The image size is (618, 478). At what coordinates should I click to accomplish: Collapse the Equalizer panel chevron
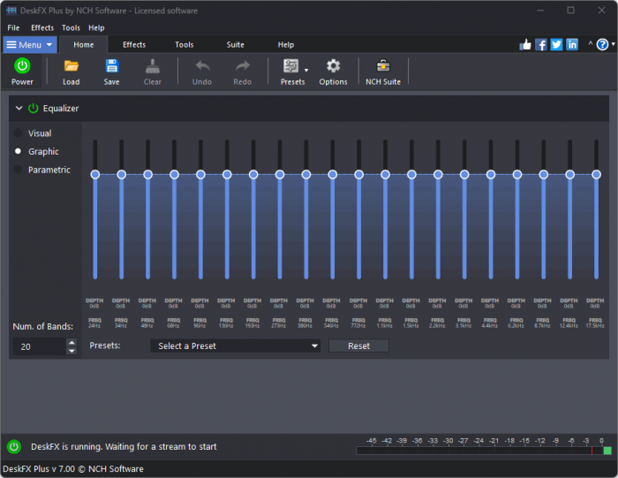click(18, 109)
